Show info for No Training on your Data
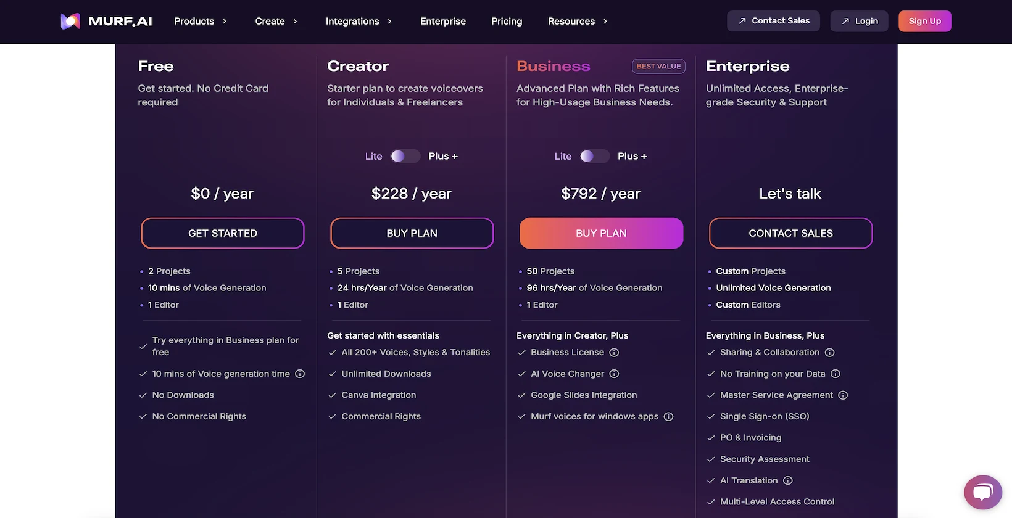 836,374
